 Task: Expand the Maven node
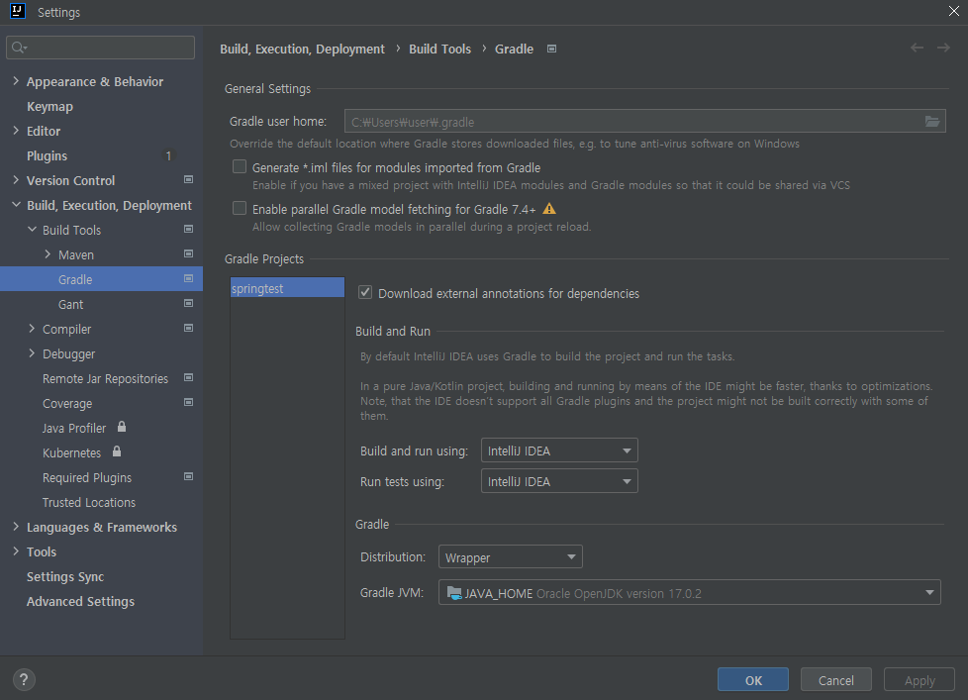[48, 253]
